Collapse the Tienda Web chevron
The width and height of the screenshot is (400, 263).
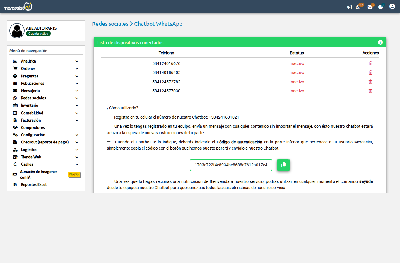(77, 157)
